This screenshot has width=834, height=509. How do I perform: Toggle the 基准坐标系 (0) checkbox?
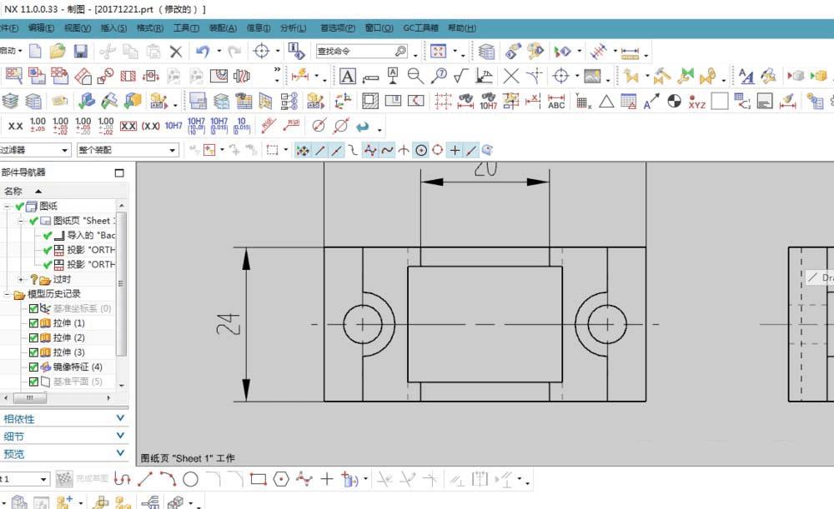pyautogui.click(x=33, y=309)
